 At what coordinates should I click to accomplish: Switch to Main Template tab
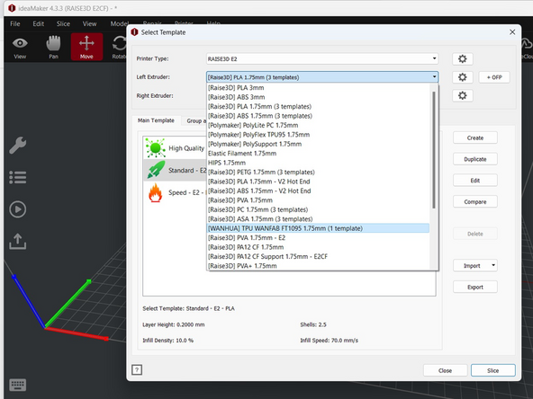tap(156, 120)
